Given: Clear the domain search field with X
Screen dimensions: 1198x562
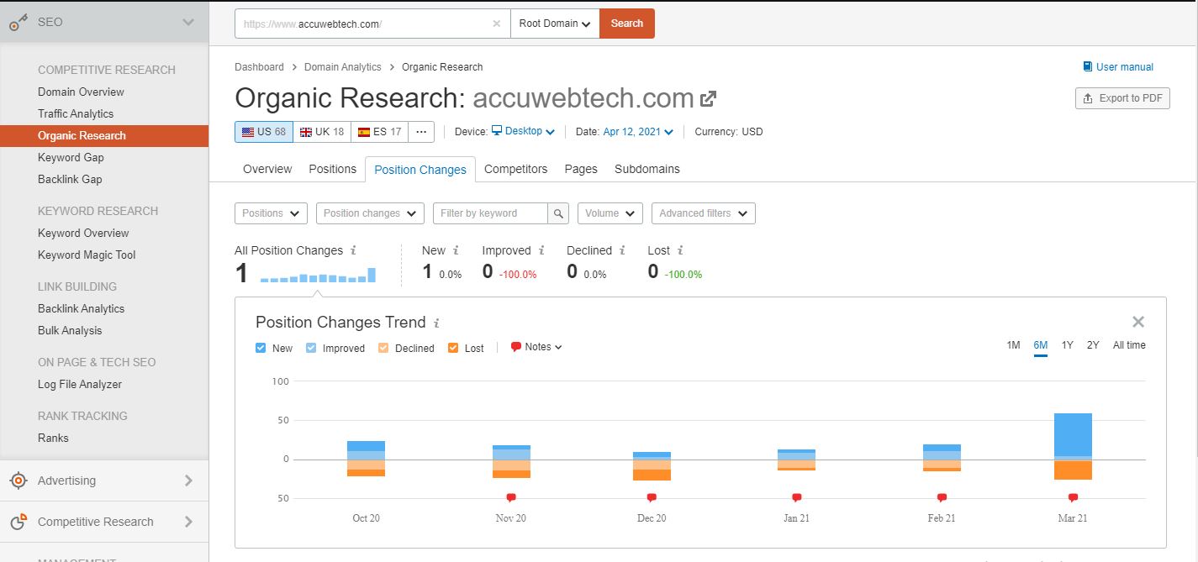Looking at the screenshot, I should 497,24.
